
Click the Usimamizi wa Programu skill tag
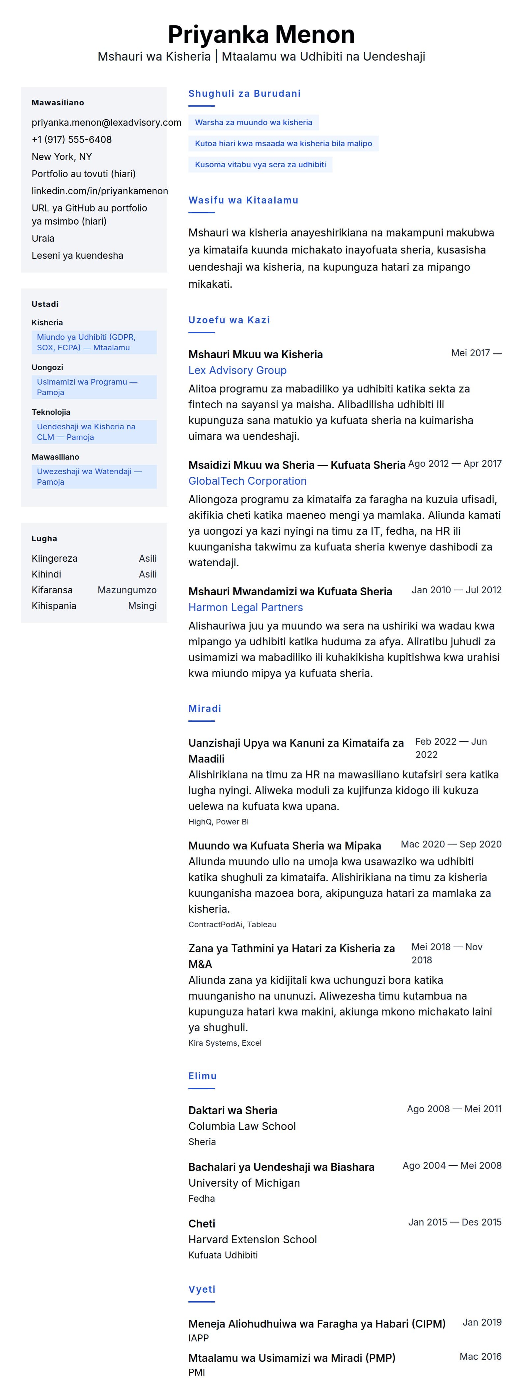[94, 387]
